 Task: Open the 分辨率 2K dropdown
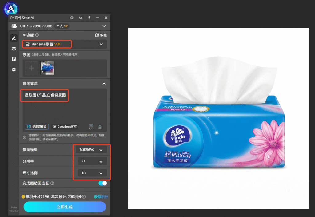93,161
